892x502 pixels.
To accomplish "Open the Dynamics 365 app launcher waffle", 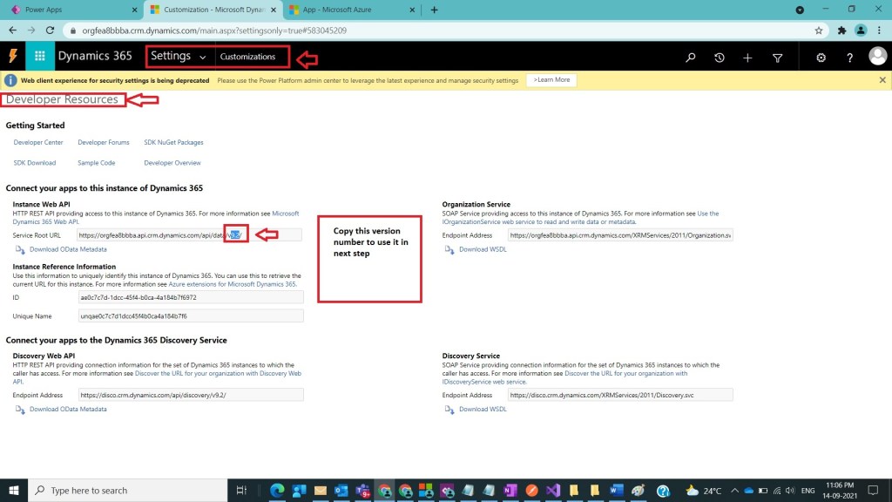I will (x=39, y=57).
